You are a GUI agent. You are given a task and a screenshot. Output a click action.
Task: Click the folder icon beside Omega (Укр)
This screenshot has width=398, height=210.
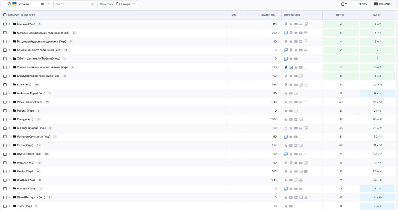[x=14, y=119]
